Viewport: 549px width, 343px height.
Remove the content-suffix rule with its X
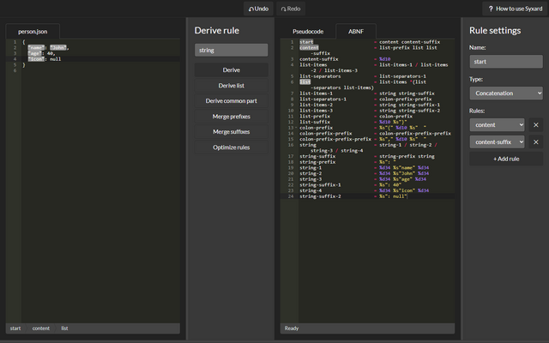(535, 142)
